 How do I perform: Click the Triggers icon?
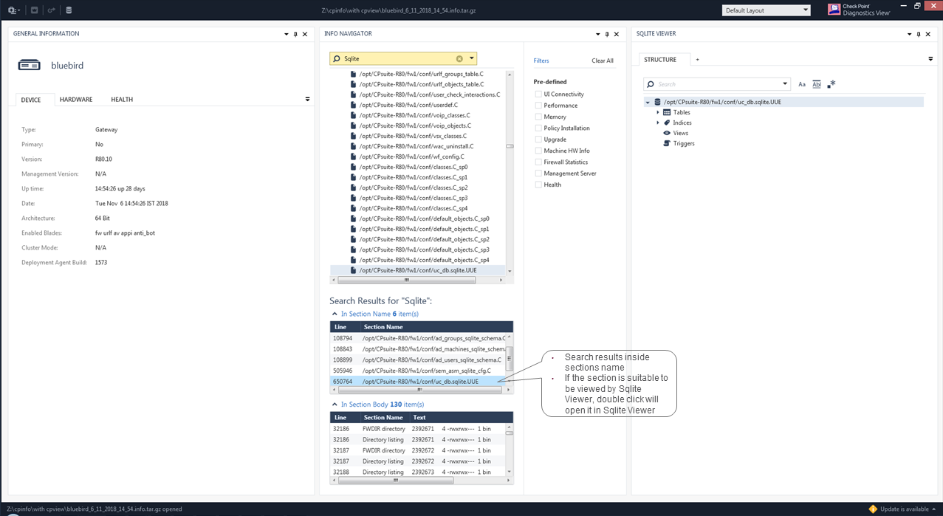667,143
